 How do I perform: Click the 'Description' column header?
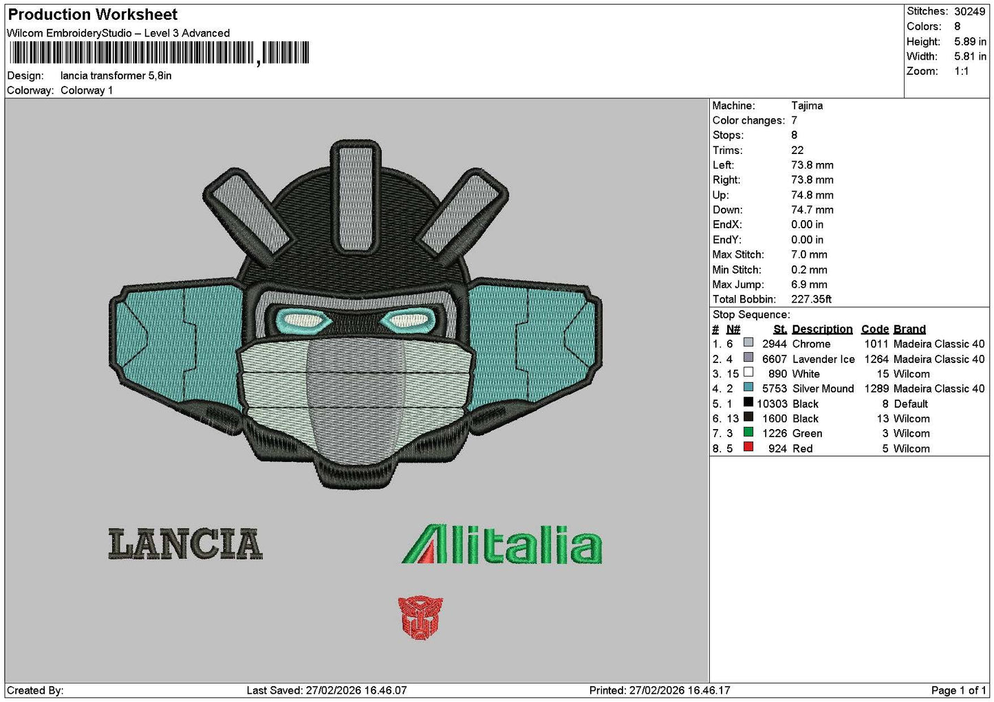tap(822, 329)
